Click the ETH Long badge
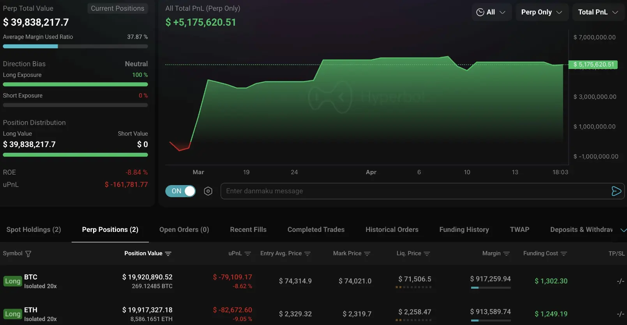 12,314
